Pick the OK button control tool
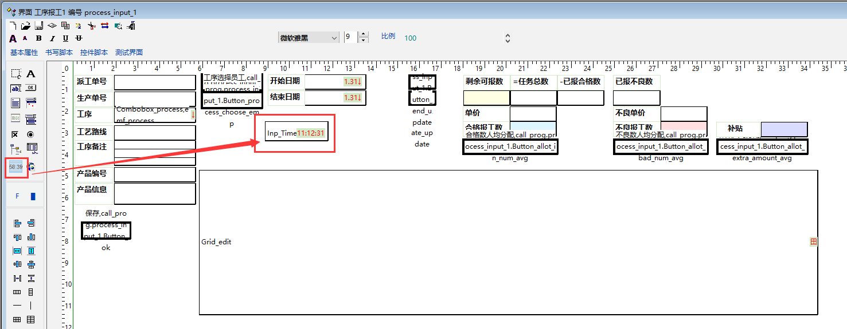 pos(31,88)
